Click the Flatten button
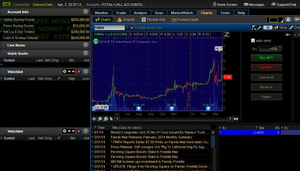Viewport: 300px width, 171px height. click(x=266, y=97)
